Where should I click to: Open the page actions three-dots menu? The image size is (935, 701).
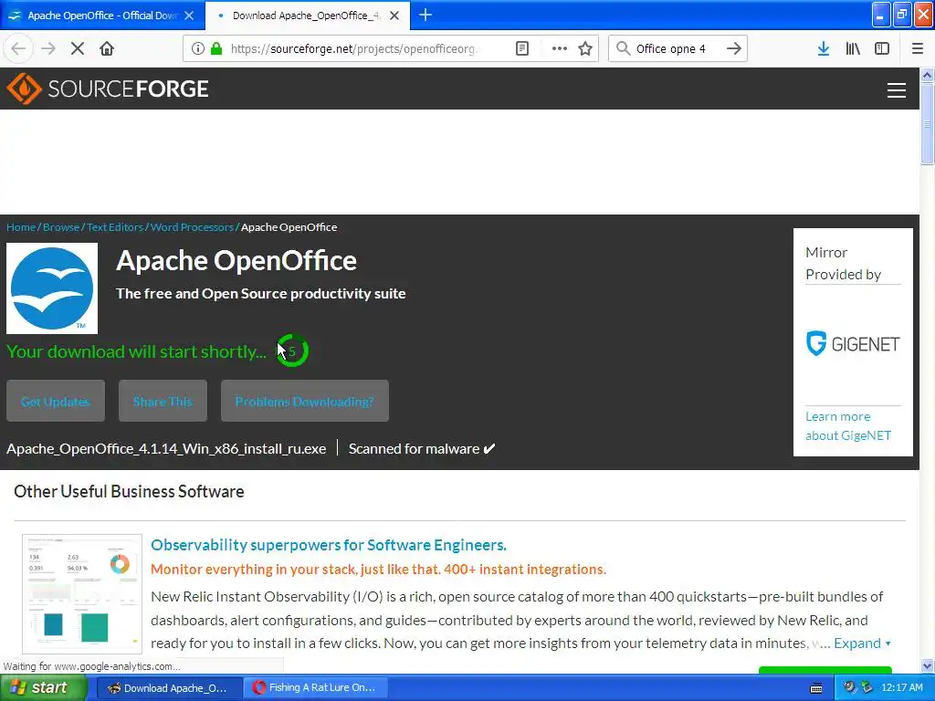pyautogui.click(x=560, y=48)
